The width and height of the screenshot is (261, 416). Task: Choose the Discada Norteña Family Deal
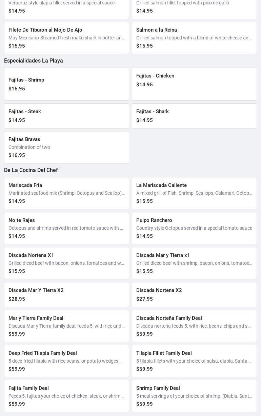click(x=194, y=326)
